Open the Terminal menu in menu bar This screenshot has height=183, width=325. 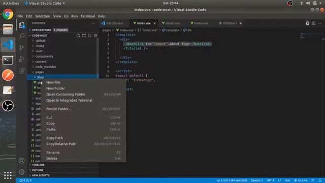(x=88, y=16)
